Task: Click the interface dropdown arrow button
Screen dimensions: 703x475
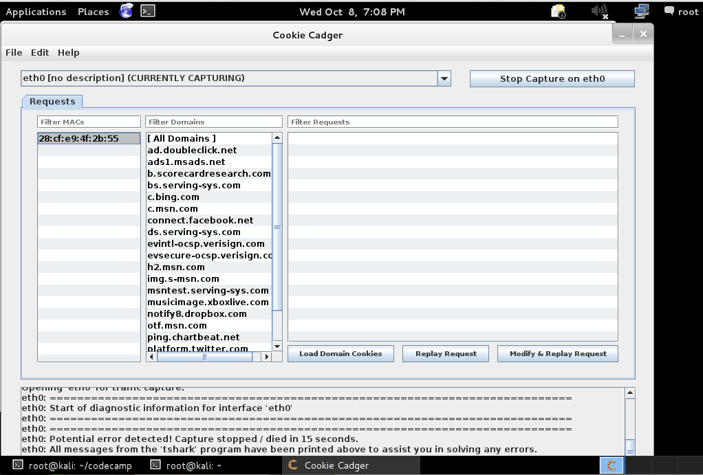Action: (444, 78)
